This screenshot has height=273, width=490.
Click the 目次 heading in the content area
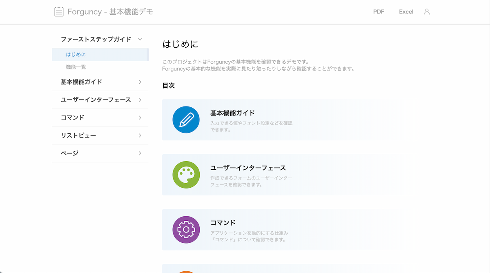point(169,86)
